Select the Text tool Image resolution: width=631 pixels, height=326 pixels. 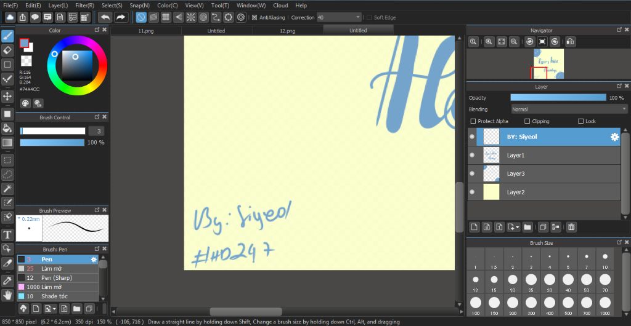(x=7, y=234)
